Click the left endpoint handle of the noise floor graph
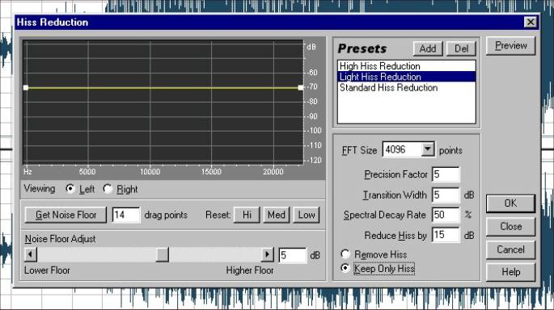The width and height of the screenshot is (554, 310). coord(26,87)
